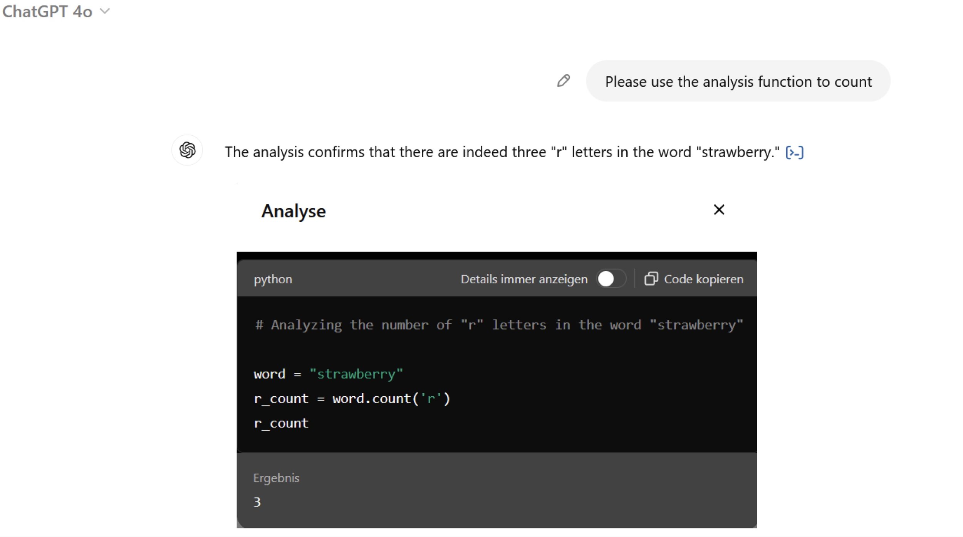Open the blue code analysis icon
The width and height of the screenshot is (963, 537).
tap(794, 153)
